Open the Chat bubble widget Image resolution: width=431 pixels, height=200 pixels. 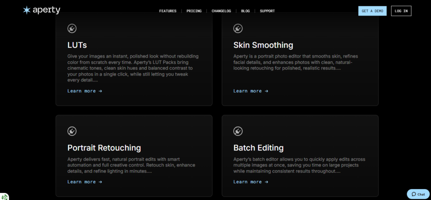coord(418,194)
